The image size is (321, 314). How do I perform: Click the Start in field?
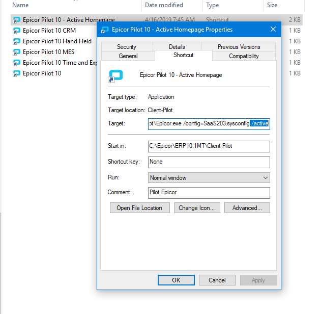point(209,146)
